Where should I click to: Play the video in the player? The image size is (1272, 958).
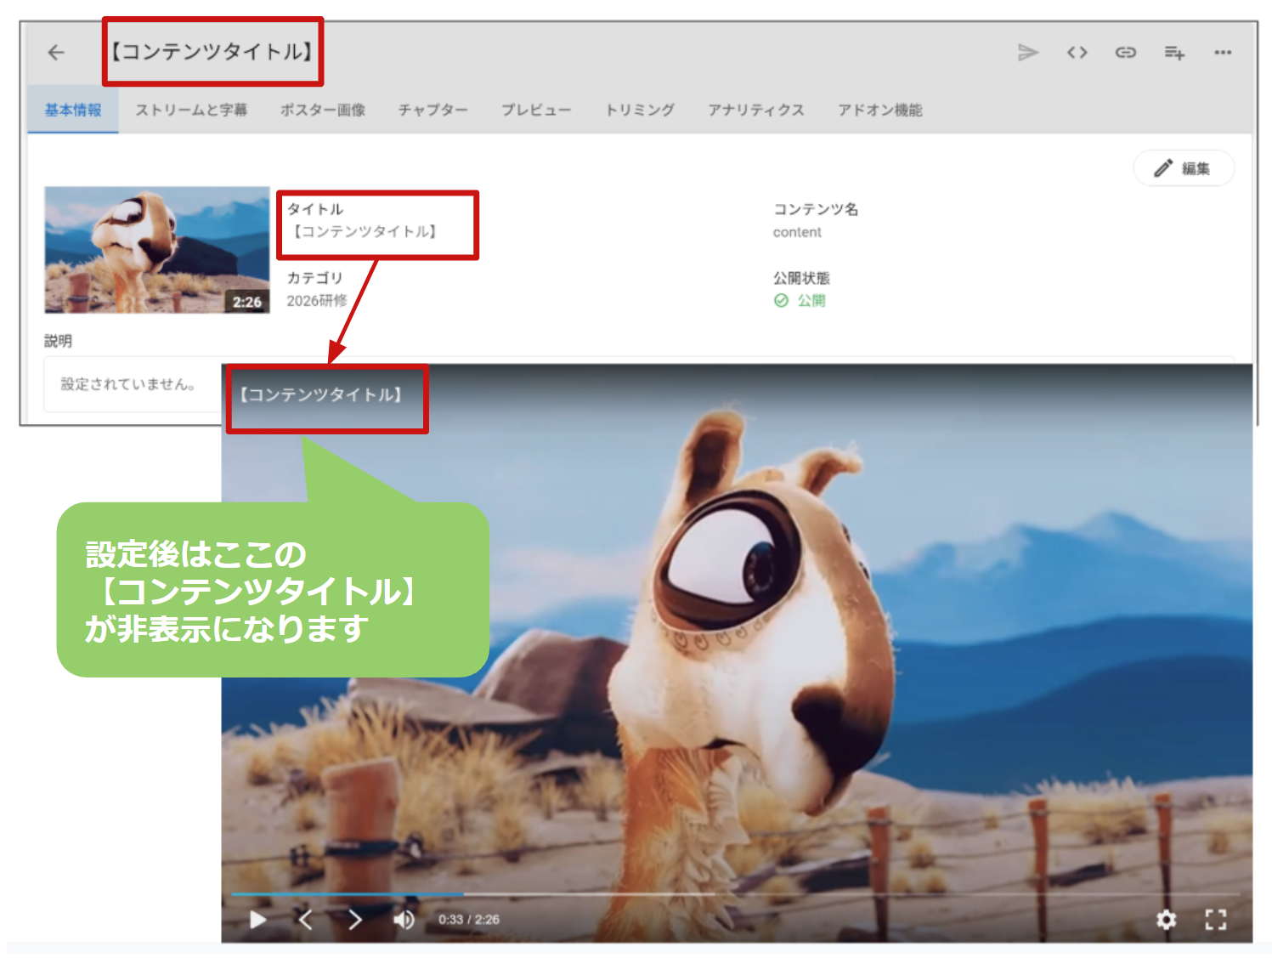(x=257, y=919)
